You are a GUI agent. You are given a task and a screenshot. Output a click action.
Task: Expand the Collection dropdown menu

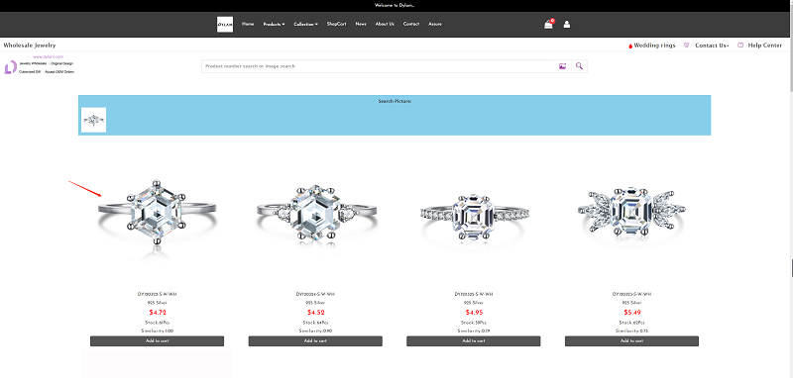305,24
